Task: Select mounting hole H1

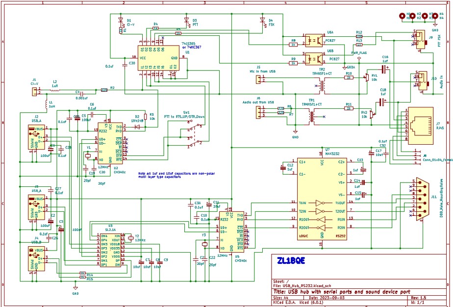Action: [403, 16]
